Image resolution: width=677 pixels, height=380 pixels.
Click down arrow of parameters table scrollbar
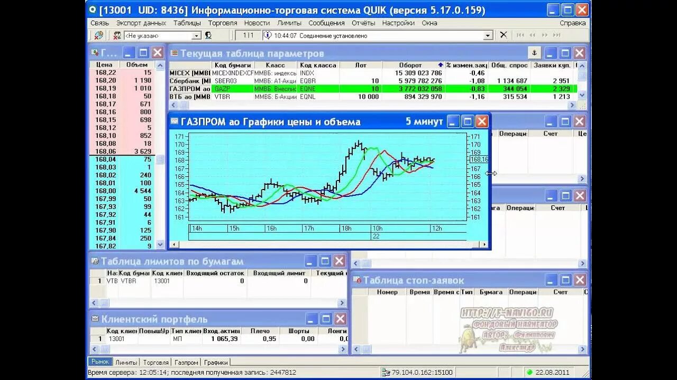582,96
